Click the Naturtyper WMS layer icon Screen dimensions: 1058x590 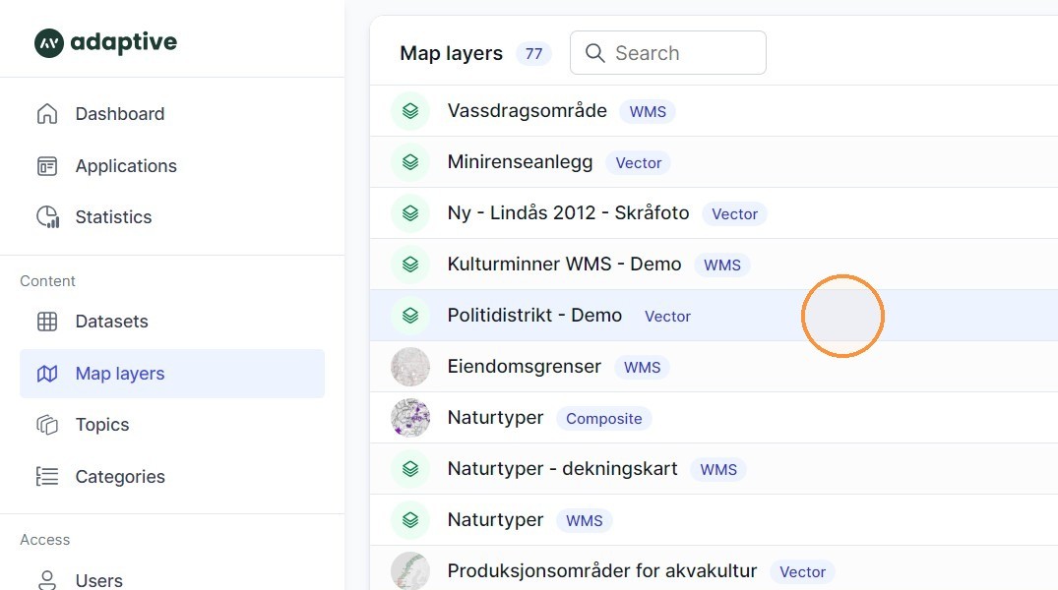coord(410,520)
